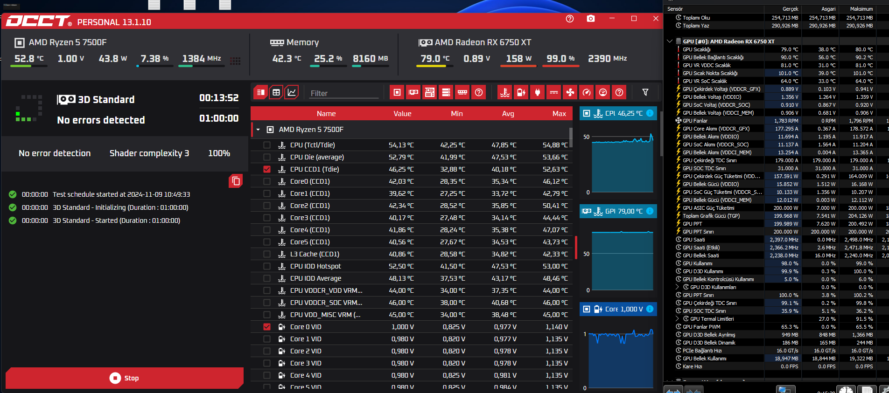
Task: Check the Core3 (CCD1) checkbox
Action: coord(267,218)
